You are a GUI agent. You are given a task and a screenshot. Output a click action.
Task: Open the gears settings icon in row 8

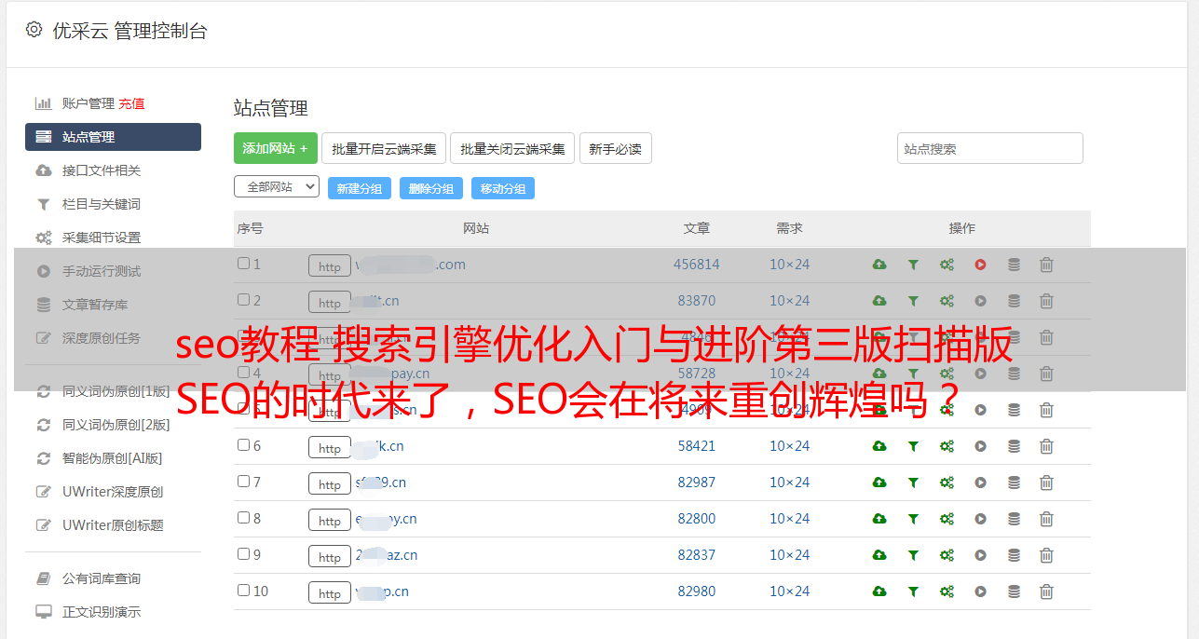point(947,519)
